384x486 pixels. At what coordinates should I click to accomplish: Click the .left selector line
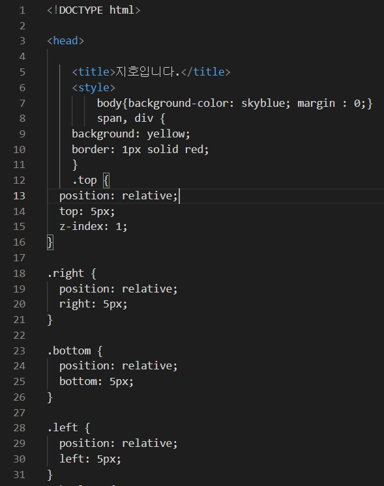coord(68,428)
